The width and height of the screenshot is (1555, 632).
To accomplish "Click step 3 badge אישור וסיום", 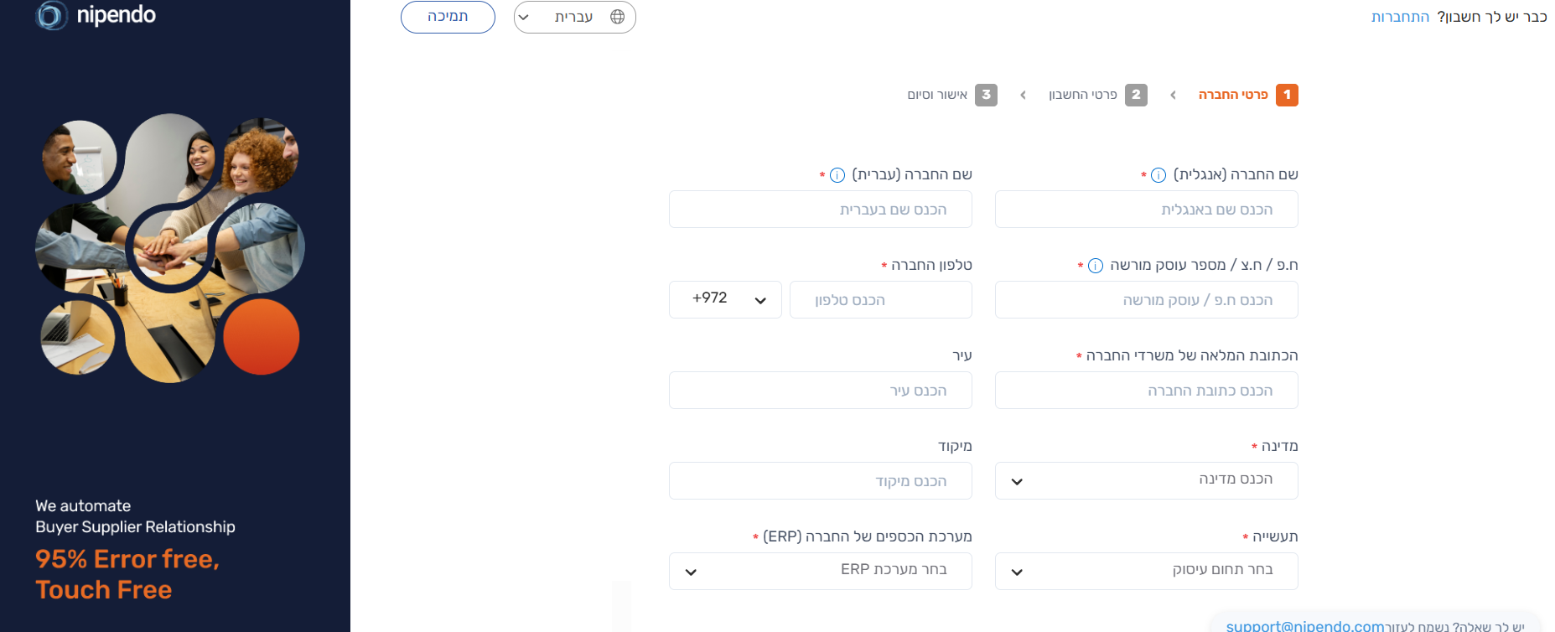I will pos(986,95).
